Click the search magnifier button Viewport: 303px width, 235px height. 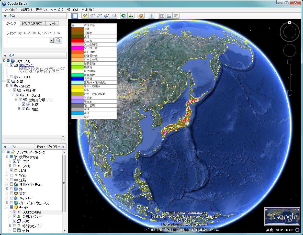(x=58, y=40)
